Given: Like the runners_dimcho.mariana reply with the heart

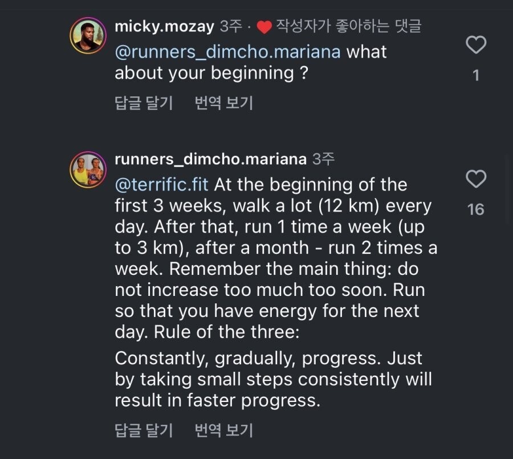Looking at the screenshot, I should tap(476, 179).
